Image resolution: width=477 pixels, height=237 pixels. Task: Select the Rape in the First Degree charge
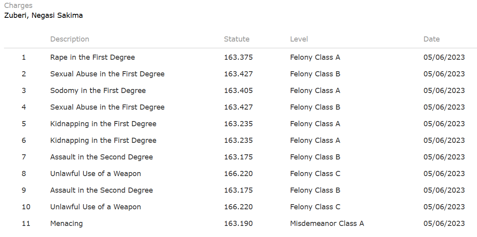point(93,57)
